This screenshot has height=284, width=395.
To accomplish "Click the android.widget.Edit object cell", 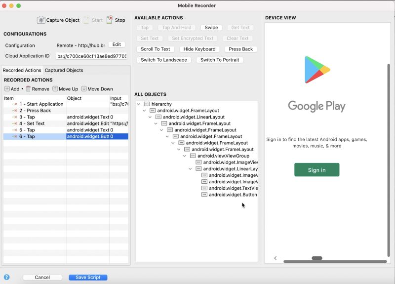I will tap(88, 123).
